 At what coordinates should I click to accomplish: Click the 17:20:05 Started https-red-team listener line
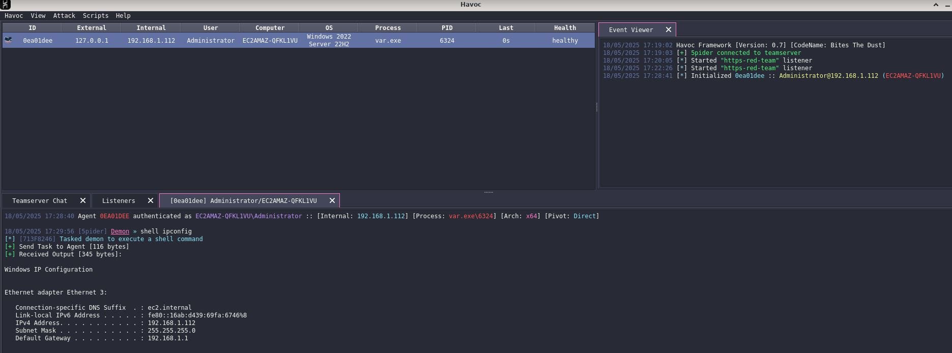tap(707, 61)
